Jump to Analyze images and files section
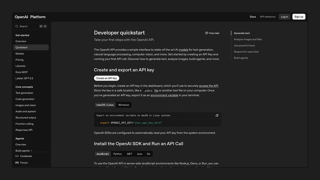Viewport: 320px width, 180px height. [248, 39]
